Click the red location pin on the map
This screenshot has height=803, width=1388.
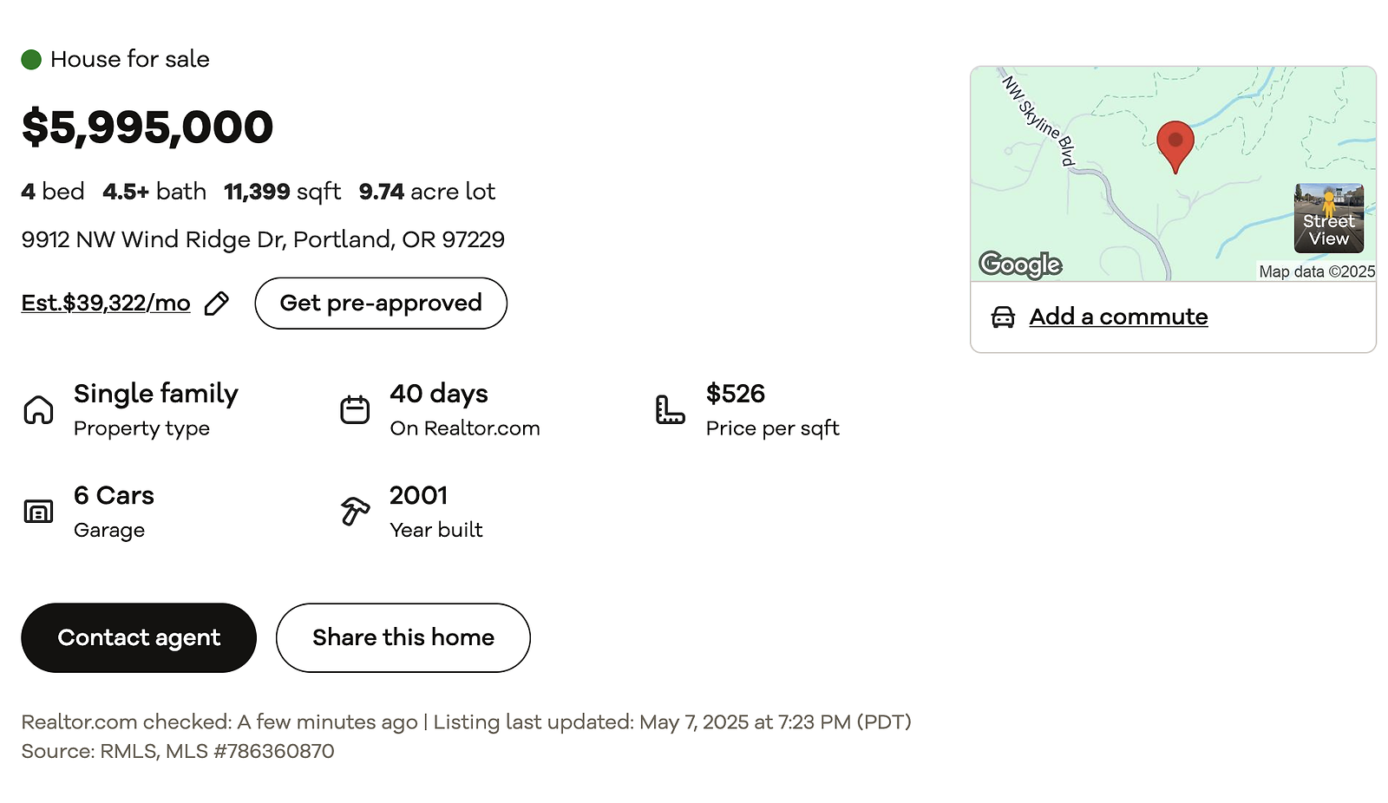[1175, 143]
